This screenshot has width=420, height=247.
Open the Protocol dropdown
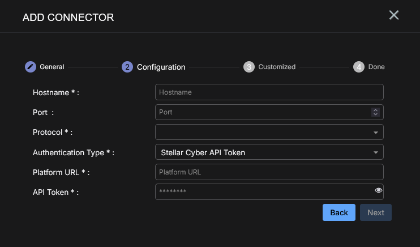coord(269,132)
